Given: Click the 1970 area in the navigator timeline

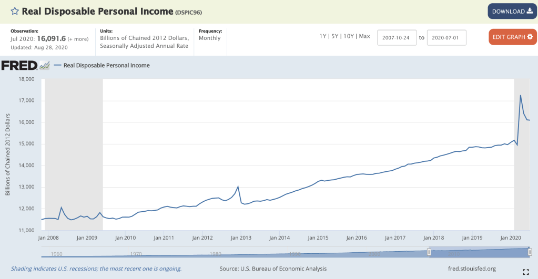Looking at the screenshot, I should (135, 254).
